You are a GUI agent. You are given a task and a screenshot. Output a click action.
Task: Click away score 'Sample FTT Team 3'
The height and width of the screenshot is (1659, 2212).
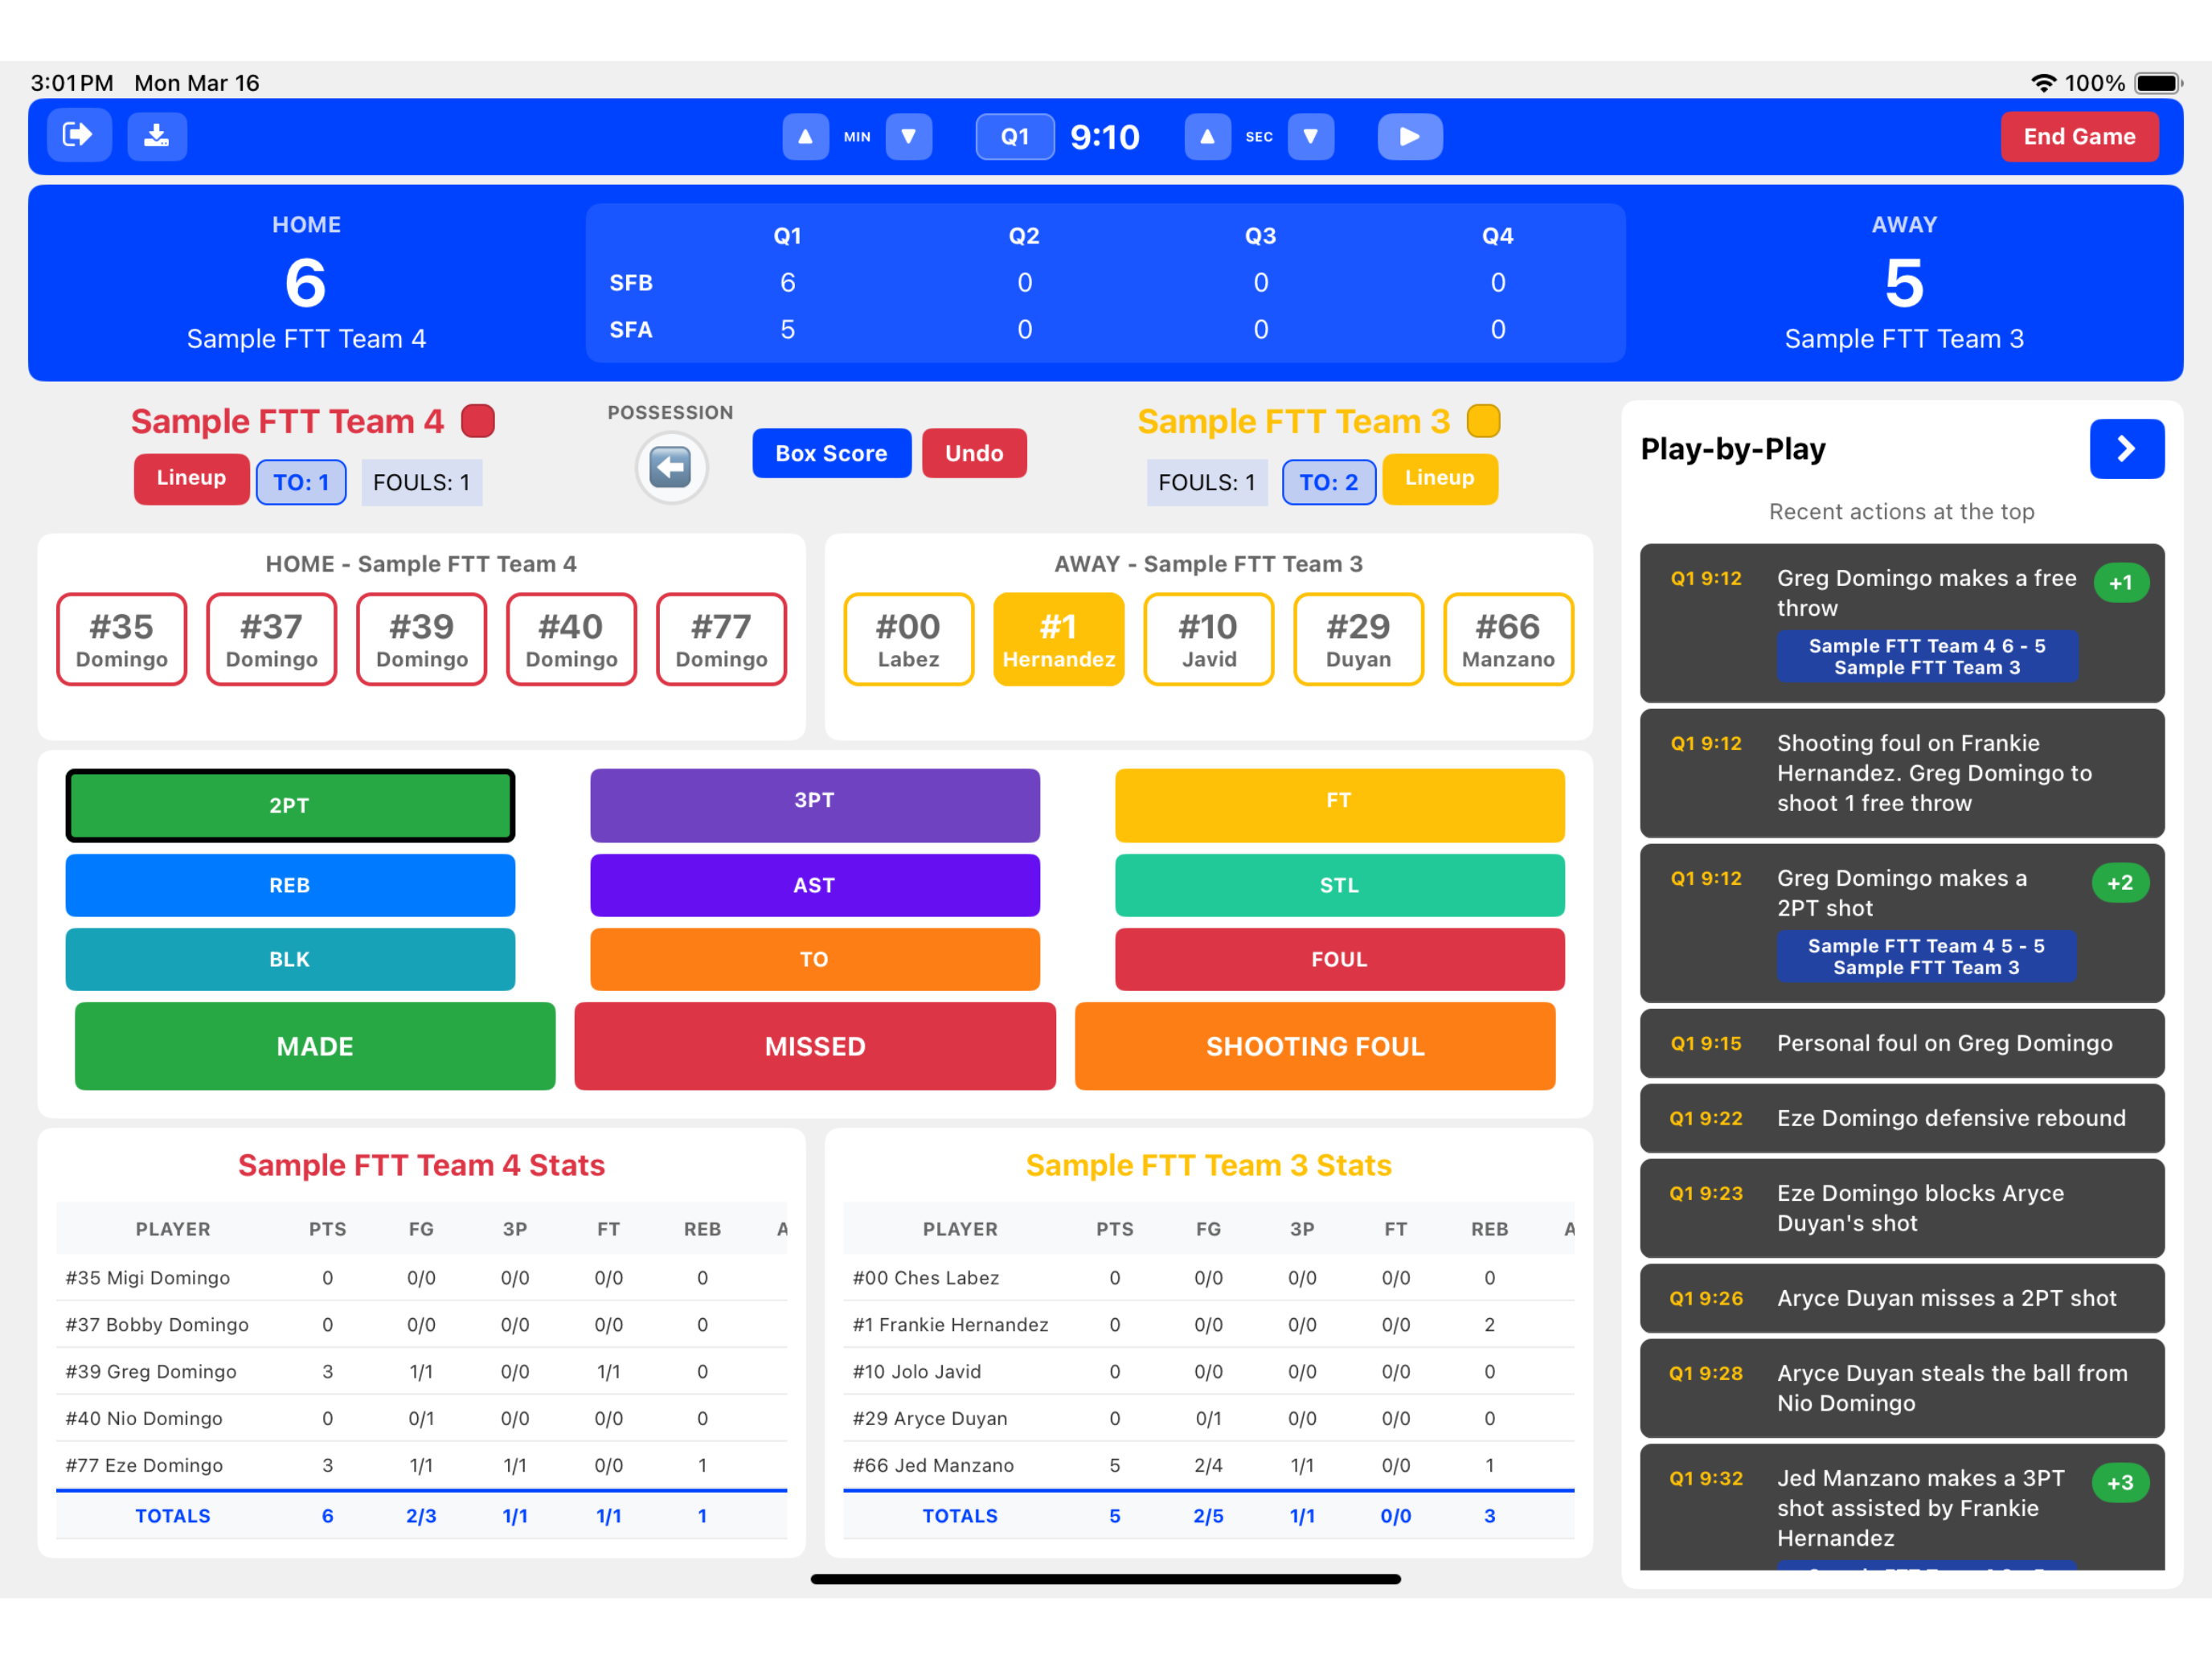tap(1904, 339)
